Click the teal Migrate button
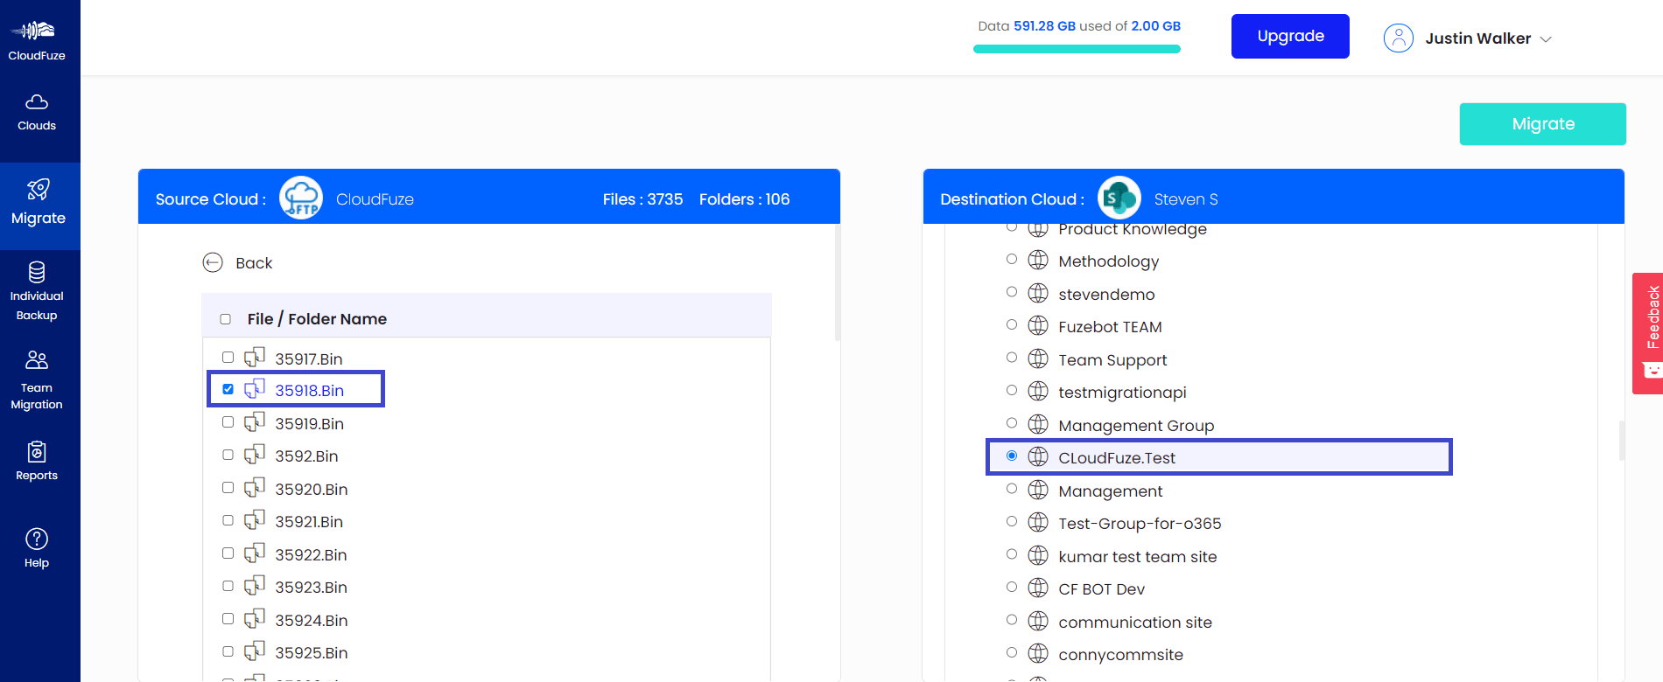Screen dimensions: 1663x682 1543,124
